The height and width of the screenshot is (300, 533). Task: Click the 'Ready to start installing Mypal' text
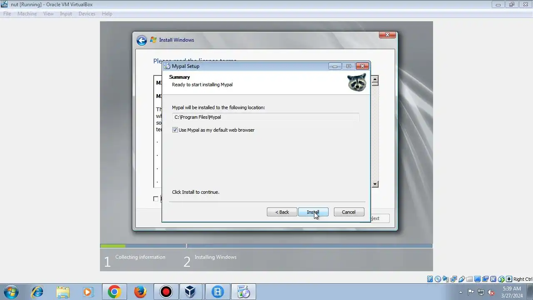(202, 85)
